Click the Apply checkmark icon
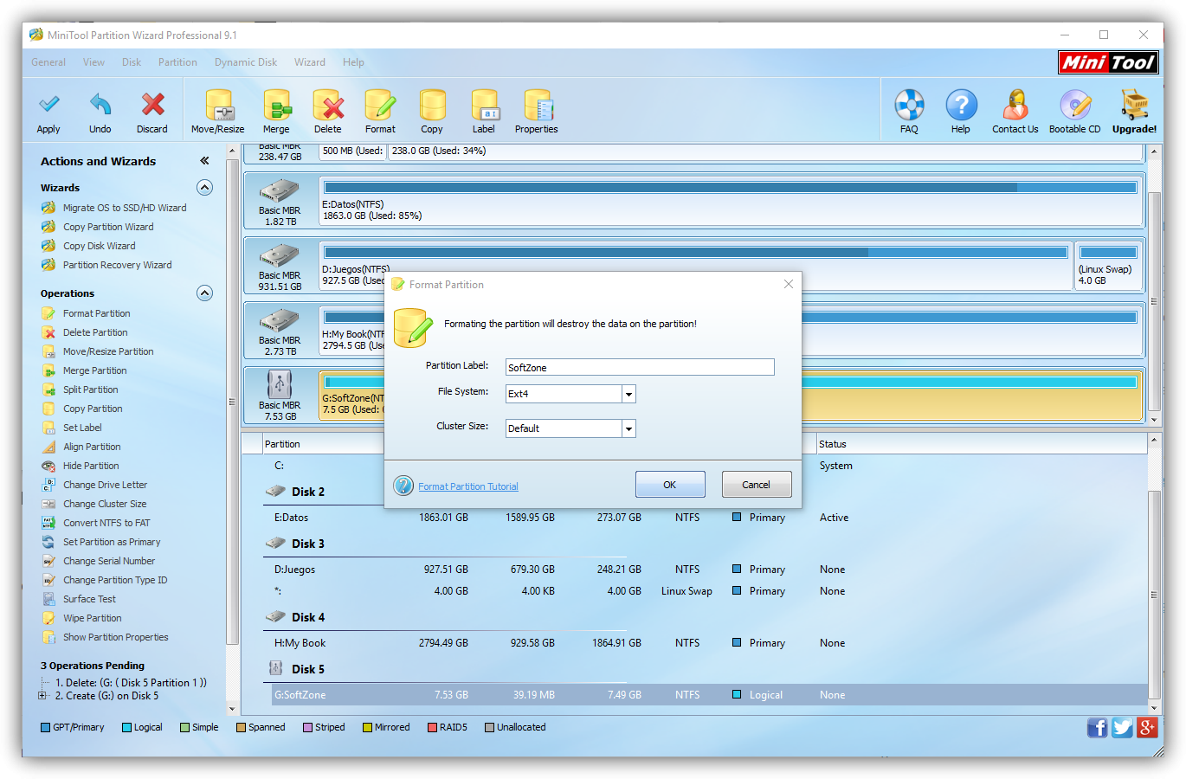The height and width of the screenshot is (779, 1186). (x=48, y=105)
